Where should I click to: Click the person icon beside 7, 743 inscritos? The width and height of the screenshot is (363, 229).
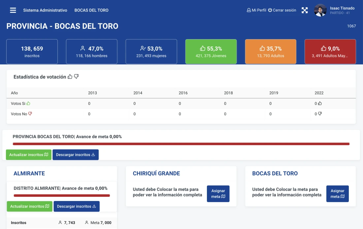[60, 222]
